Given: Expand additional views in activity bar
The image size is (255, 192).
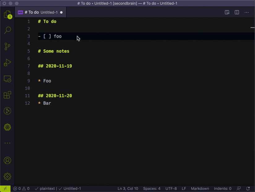Looking at the screenshot, I should [7, 143].
